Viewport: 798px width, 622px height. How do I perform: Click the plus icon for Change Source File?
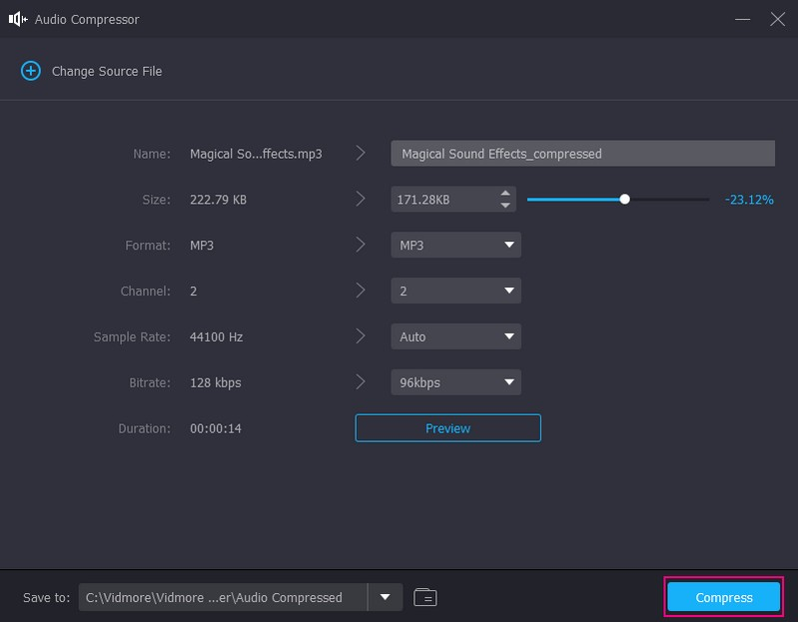point(31,71)
